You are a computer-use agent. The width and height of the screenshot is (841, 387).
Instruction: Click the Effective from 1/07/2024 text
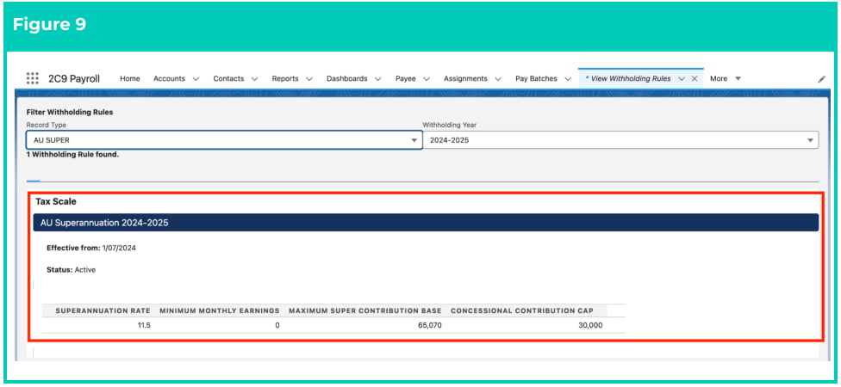[91, 248]
